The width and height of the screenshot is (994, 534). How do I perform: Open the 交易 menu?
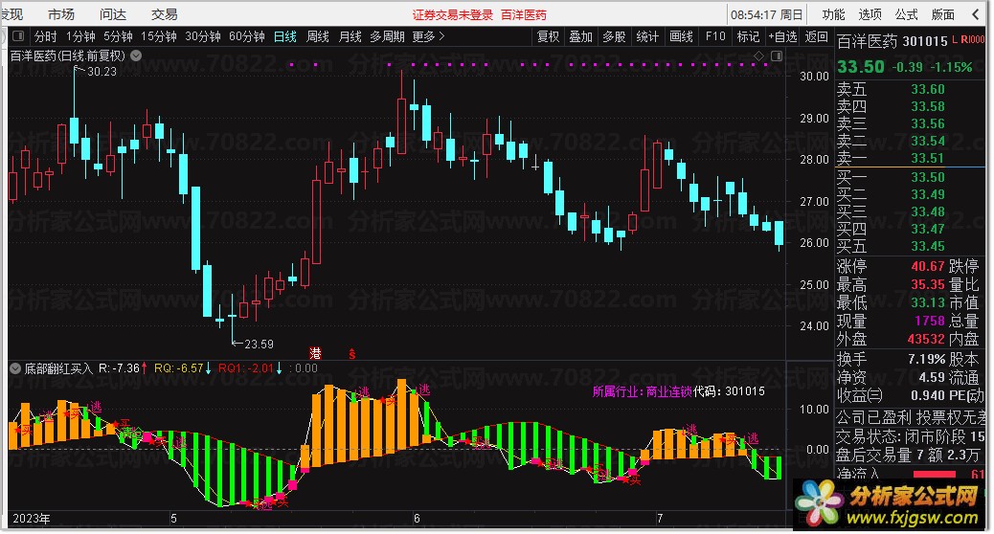[x=164, y=14]
